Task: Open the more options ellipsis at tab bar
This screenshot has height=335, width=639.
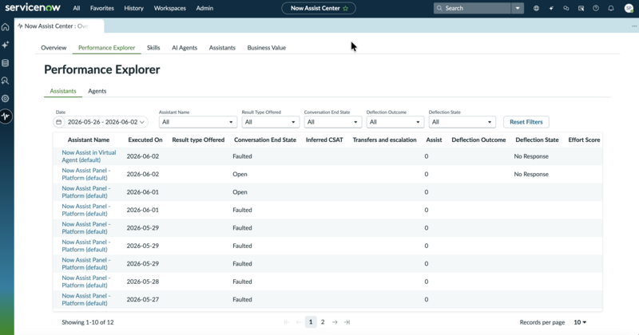Action: point(634,26)
